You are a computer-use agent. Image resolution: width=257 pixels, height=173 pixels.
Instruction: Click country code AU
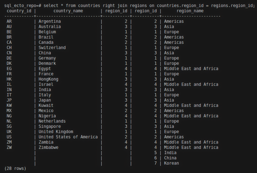pos(9,27)
